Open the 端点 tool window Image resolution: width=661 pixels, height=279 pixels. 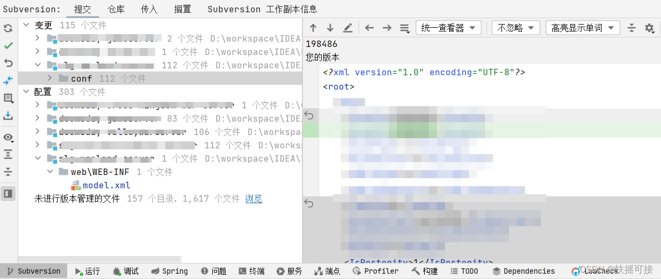point(327,271)
